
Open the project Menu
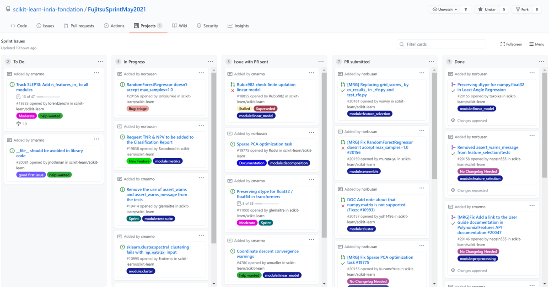(x=537, y=44)
